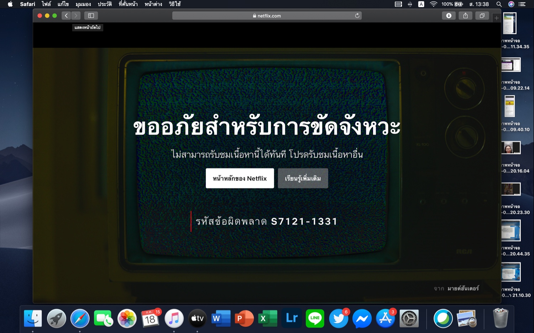534x333 pixels.
Task: Open the ที่คั่นหน้า menu
Action: [x=128, y=4]
